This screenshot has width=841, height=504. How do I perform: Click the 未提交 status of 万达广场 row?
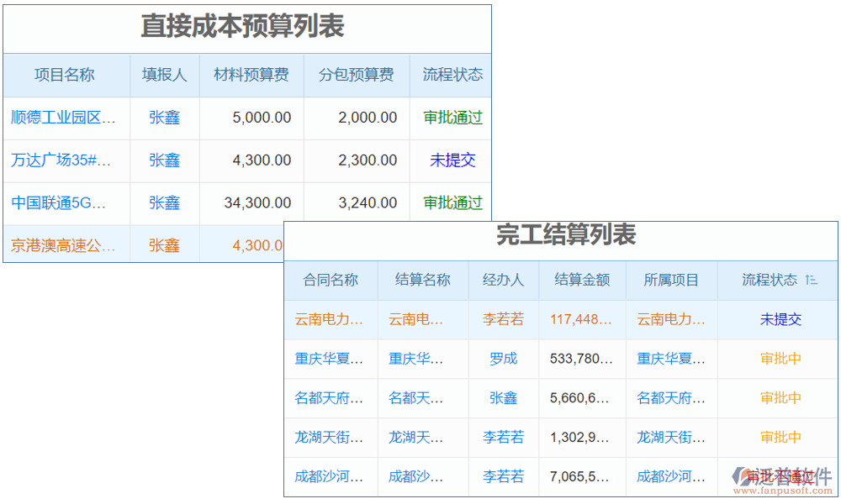coord(452,160)
